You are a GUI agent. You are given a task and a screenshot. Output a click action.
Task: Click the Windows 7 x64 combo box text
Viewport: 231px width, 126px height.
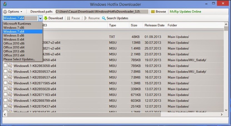pos(14,18)
